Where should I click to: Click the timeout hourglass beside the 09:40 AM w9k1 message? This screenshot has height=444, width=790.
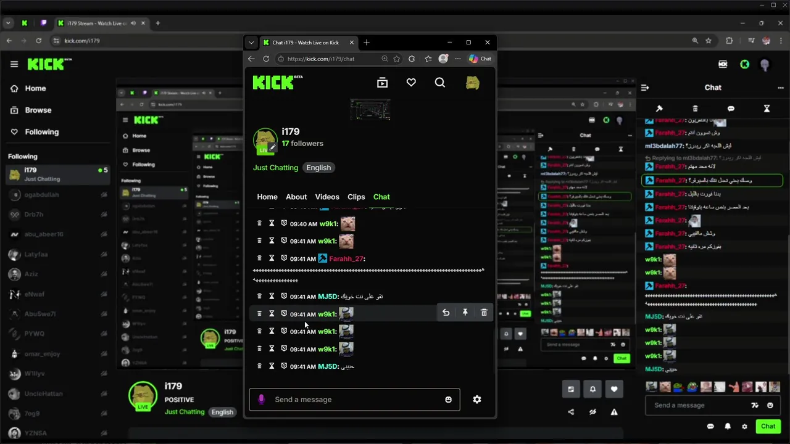[272, 223]
